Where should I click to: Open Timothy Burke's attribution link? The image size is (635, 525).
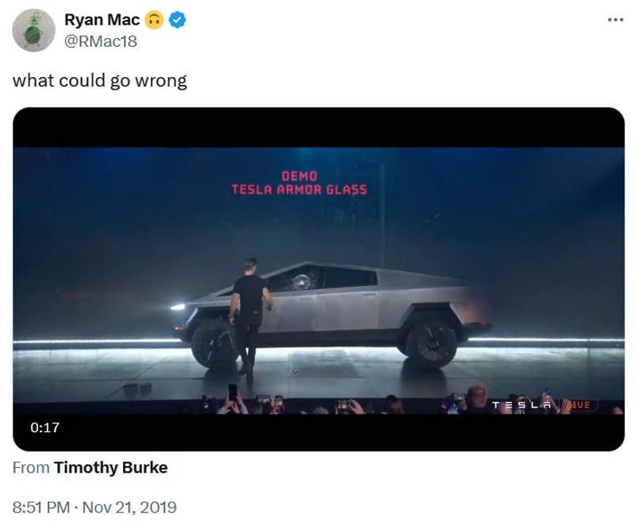[x=111, y=468]
